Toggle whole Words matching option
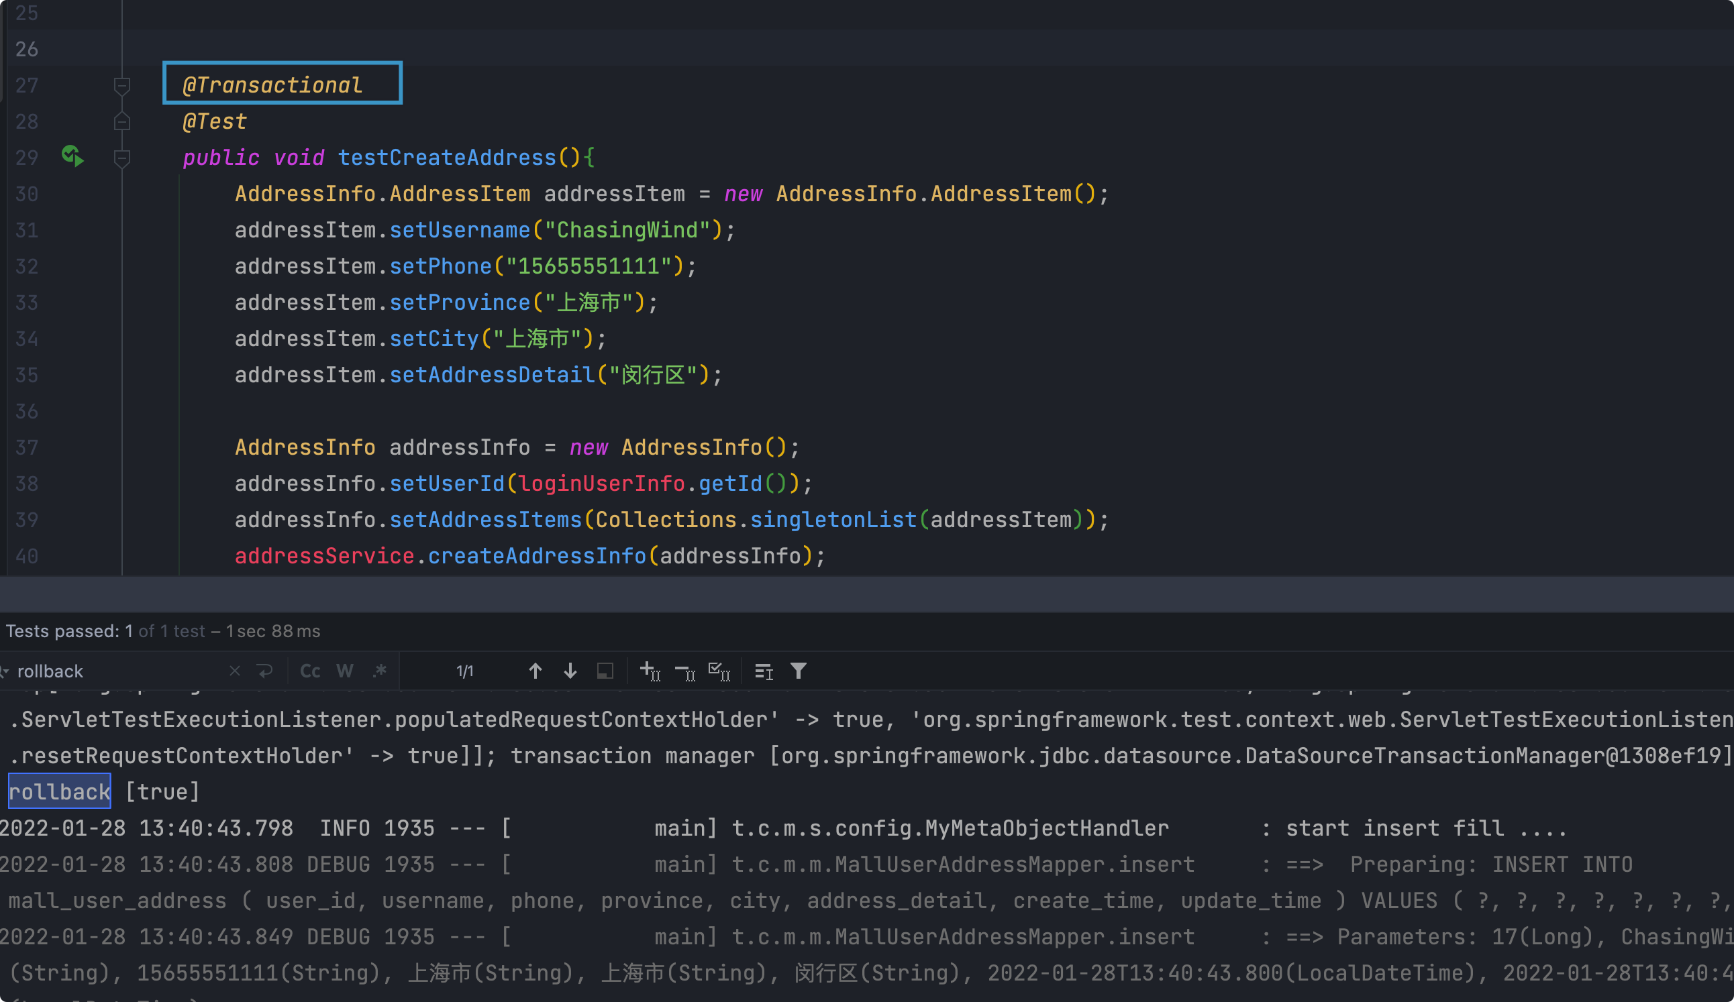The height and width of the screenshot is (1002, 1734). 345,671
